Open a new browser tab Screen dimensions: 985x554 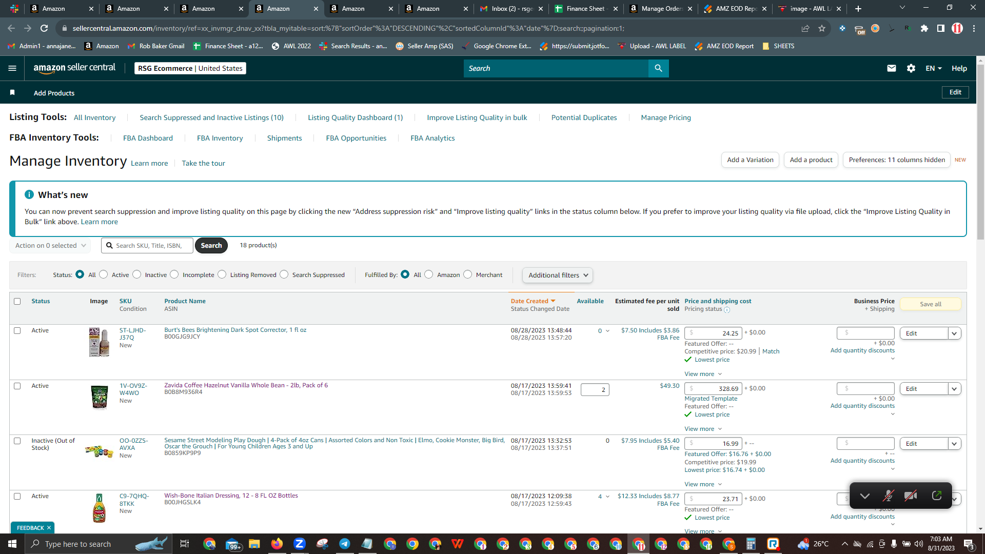(x=858, y=9)
